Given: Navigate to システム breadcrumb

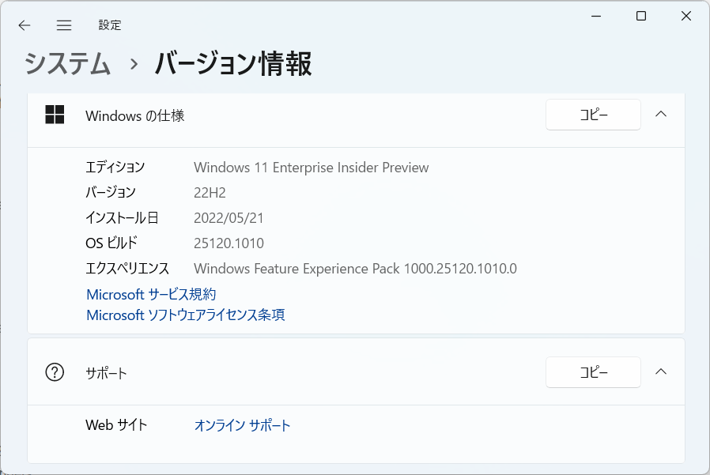Looking at the screenshot, I should (67, 63).
